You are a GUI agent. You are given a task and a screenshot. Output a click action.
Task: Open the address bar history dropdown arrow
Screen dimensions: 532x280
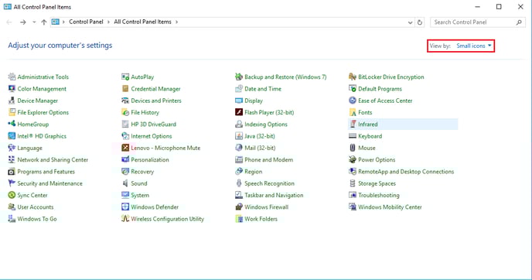[x=410, y=22]
